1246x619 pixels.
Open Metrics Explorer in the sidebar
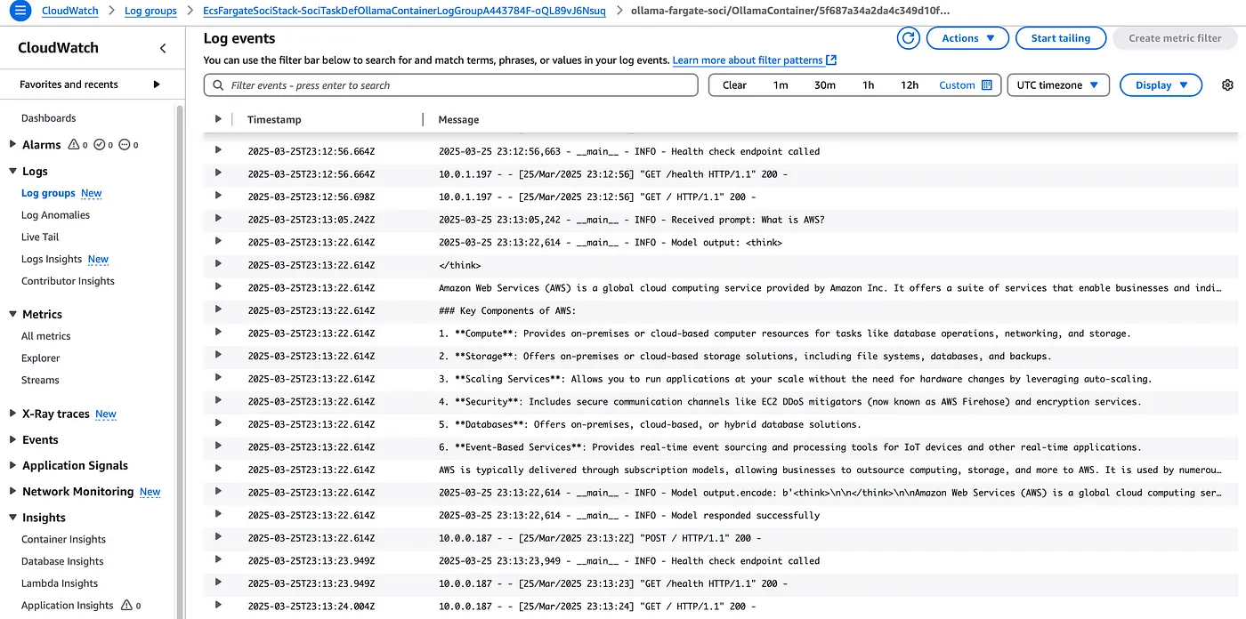[41, 358]
